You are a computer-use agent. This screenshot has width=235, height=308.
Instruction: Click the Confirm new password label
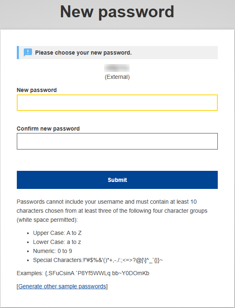click(x=48, y=129)
